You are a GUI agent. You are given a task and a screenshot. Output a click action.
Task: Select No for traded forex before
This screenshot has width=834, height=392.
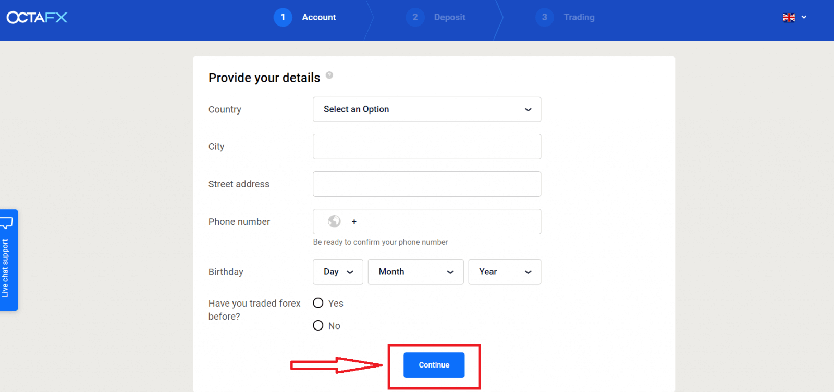point(318,325)
